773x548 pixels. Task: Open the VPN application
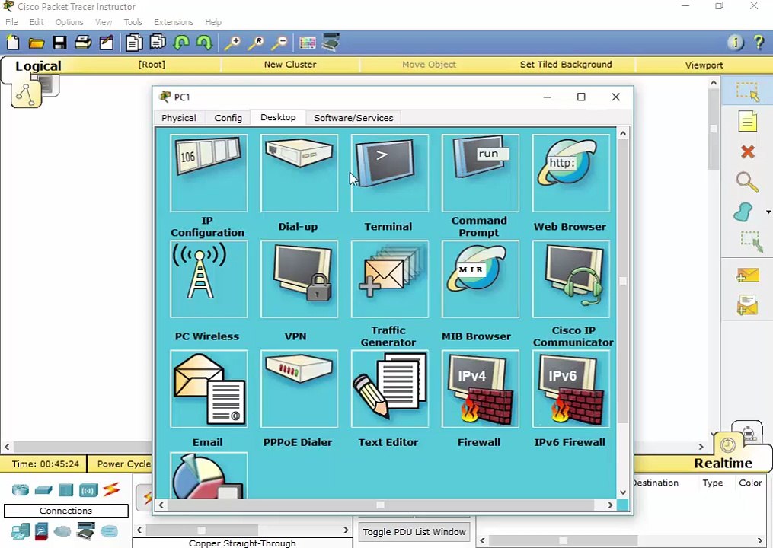tap(299, 279)
